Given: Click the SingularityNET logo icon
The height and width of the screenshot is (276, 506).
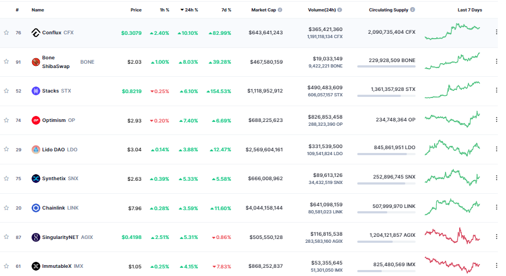Looking at the screenshot, I should [x=36, y=237].
